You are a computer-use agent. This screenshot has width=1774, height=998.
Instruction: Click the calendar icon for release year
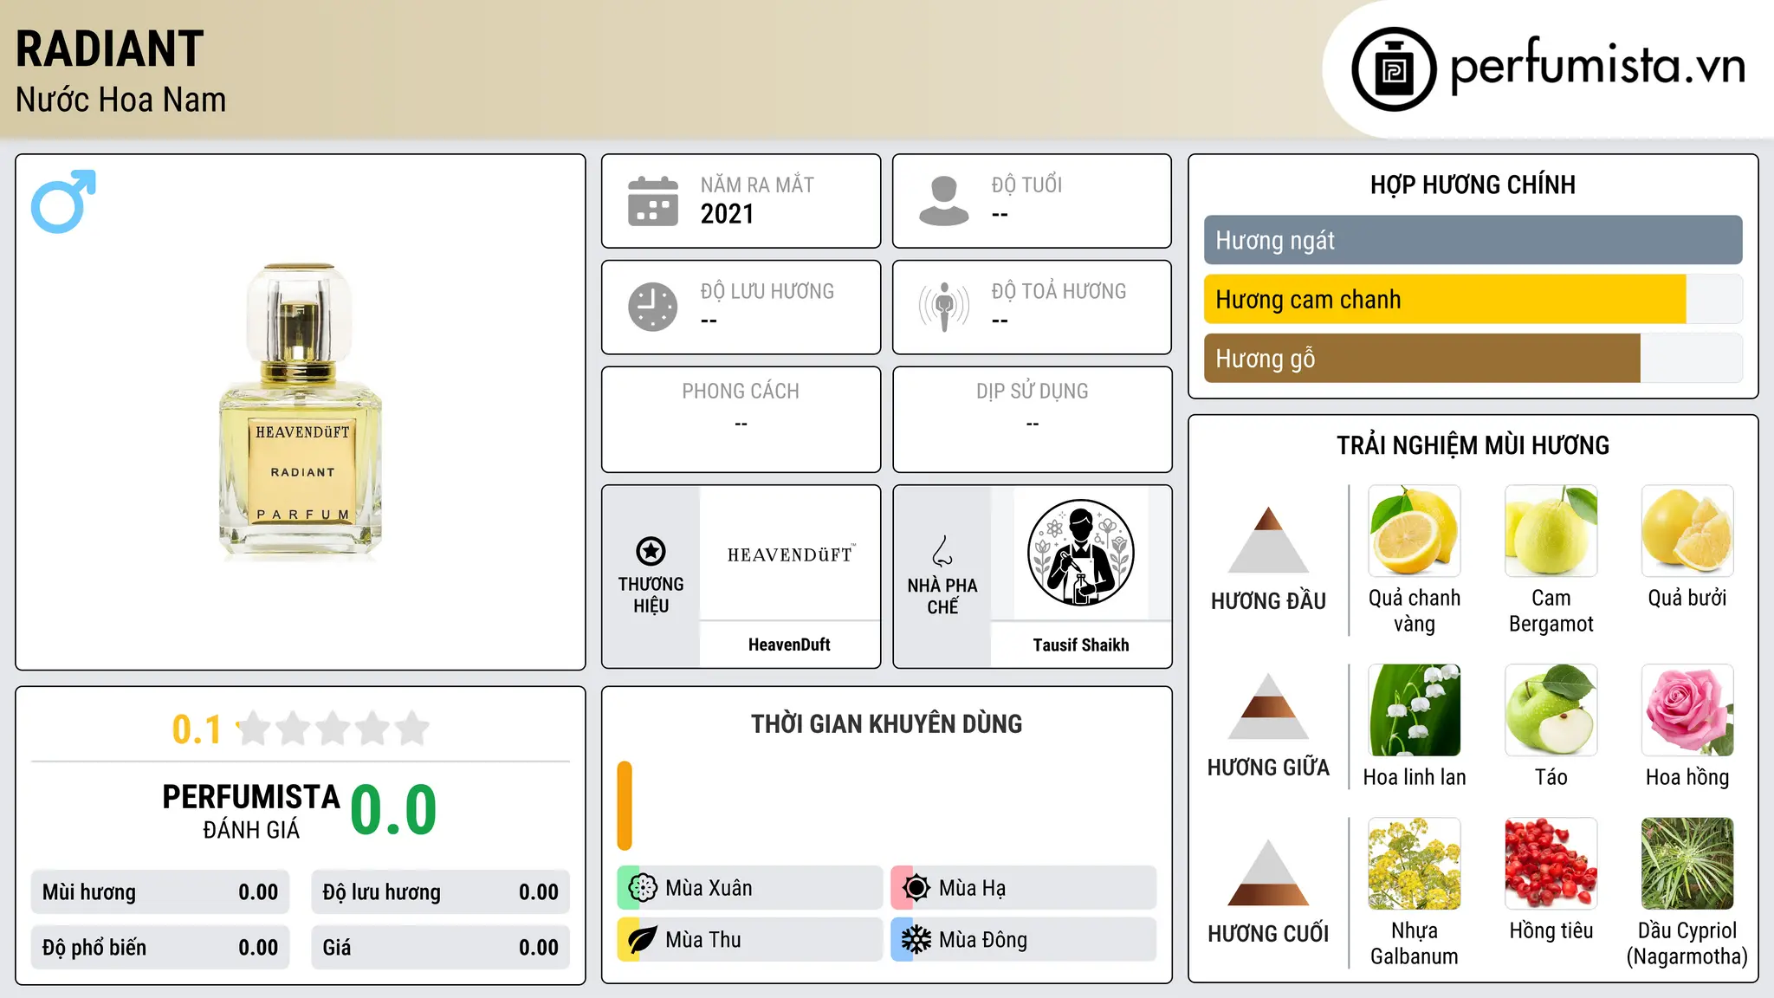click(x=653, y=201)
